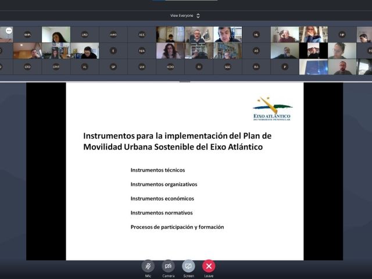Click the up-down arrows beside View Everyone
This screenshot has width=372, height=279.
pyautogui.click(x=198, y=16)
